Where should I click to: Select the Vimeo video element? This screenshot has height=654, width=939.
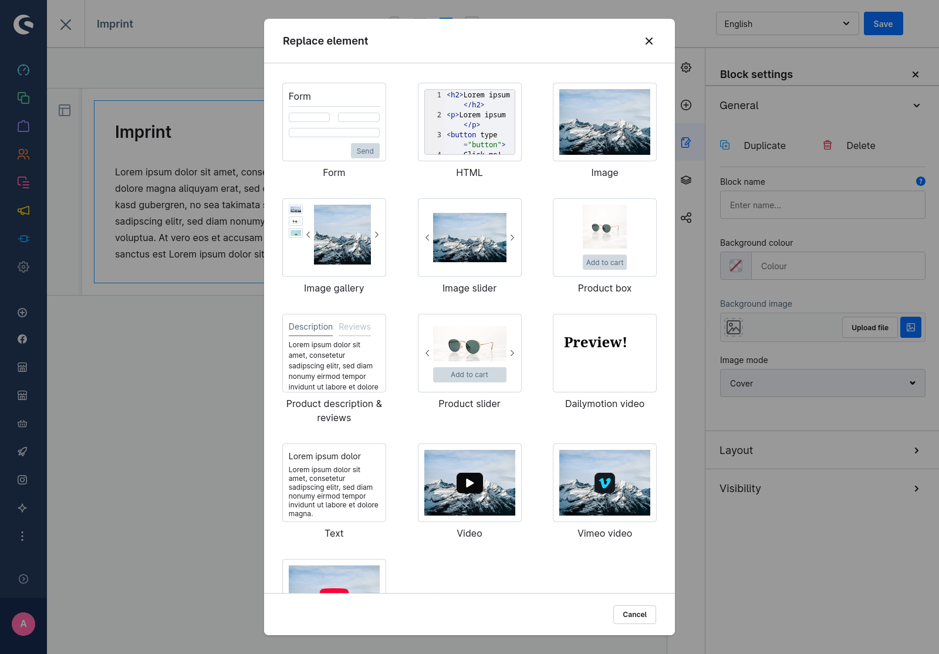tap(604, 483)
